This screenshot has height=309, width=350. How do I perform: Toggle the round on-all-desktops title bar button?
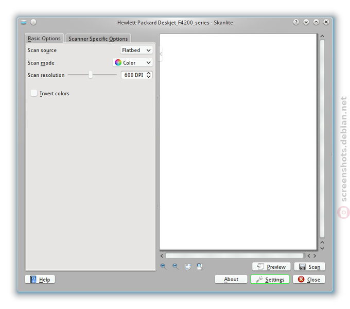pos(33,22)
